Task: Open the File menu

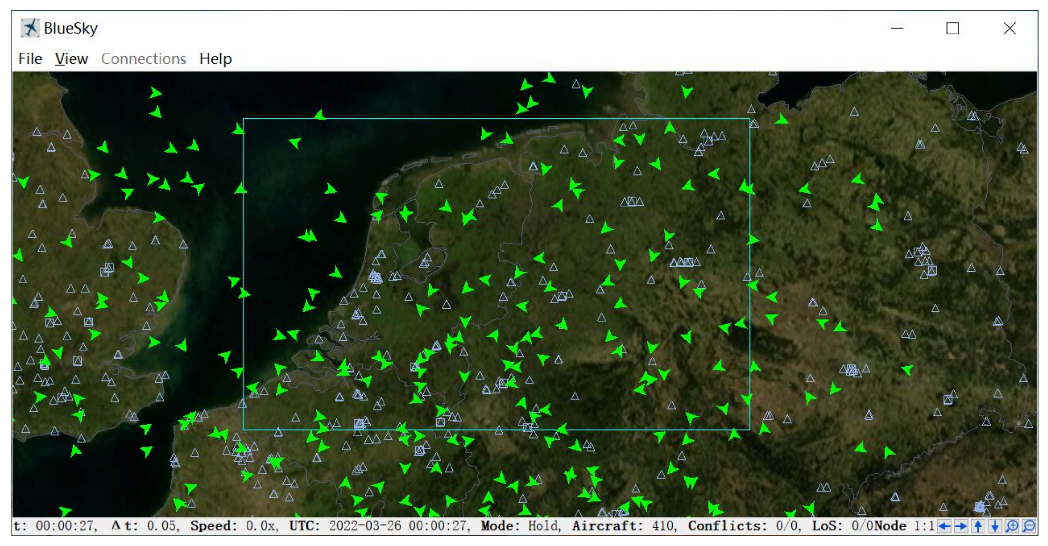Action: point(30,59)
